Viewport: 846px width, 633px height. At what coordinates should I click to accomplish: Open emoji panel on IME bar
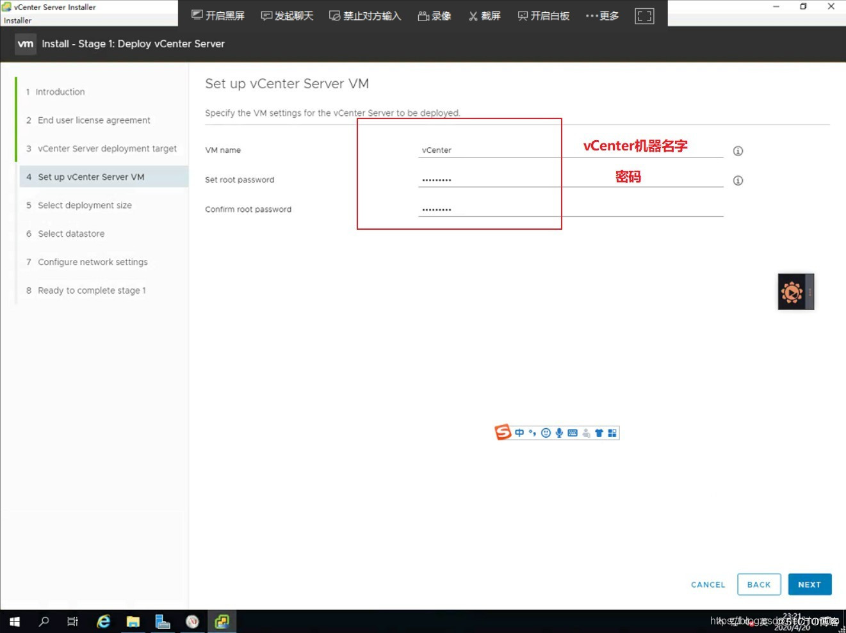point(546,433)
